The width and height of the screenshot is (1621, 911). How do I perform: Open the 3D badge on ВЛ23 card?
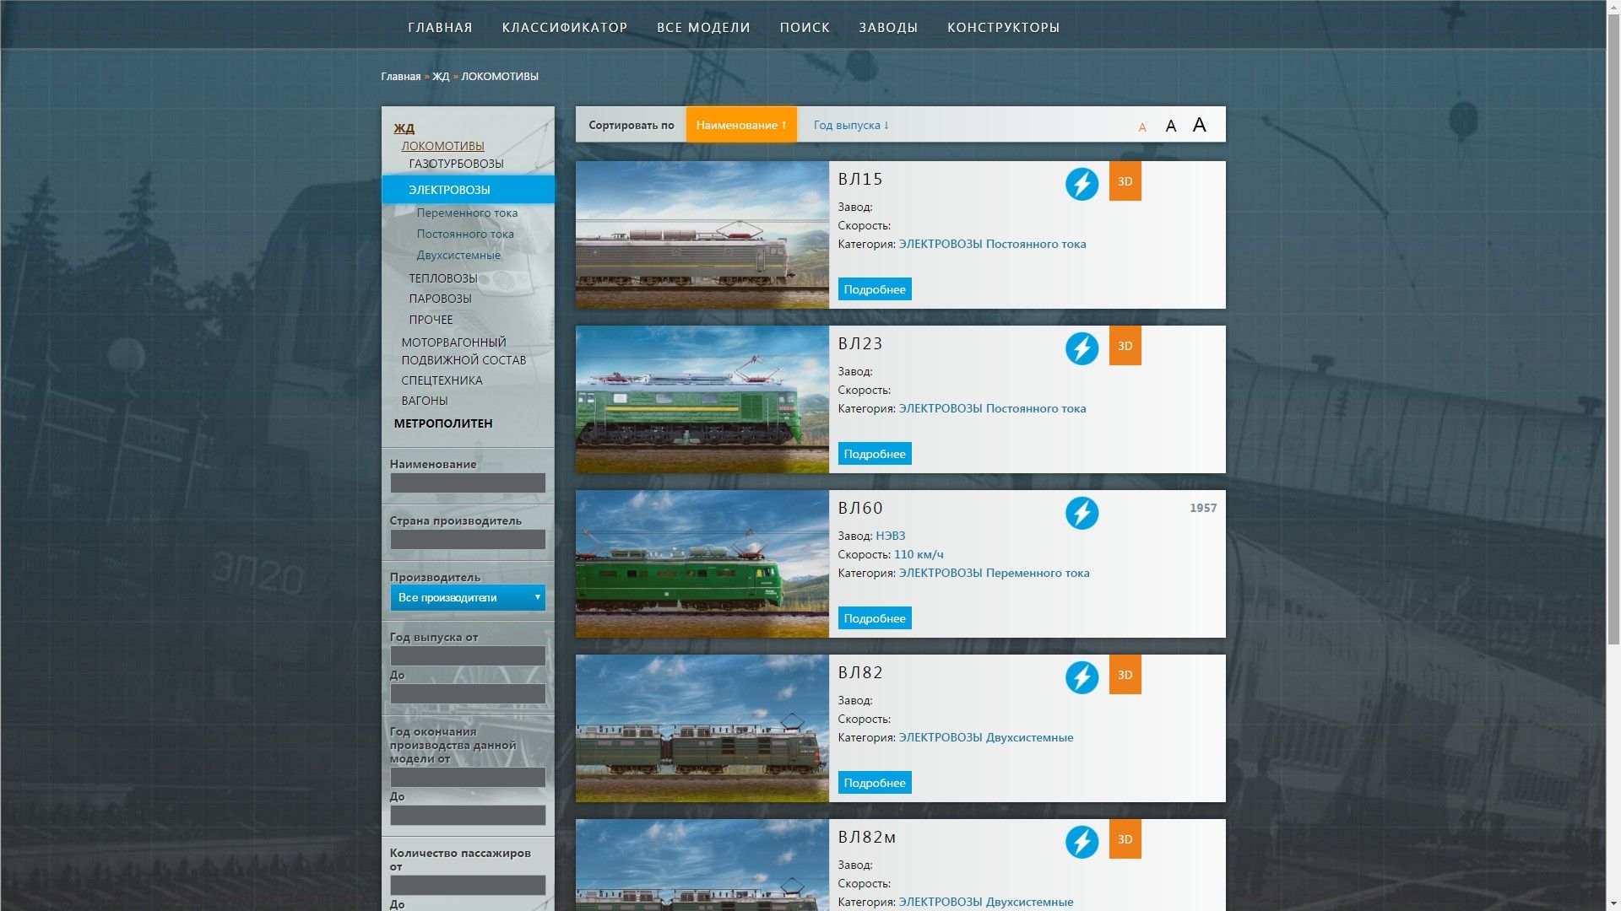coord(1125,346)
